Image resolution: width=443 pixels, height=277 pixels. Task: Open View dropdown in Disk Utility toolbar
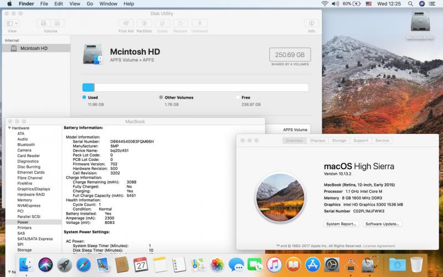(x=12, y=23)
